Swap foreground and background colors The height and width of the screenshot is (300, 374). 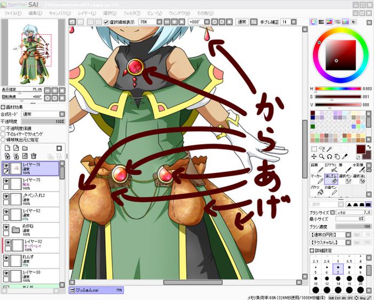tap(369, 147)
